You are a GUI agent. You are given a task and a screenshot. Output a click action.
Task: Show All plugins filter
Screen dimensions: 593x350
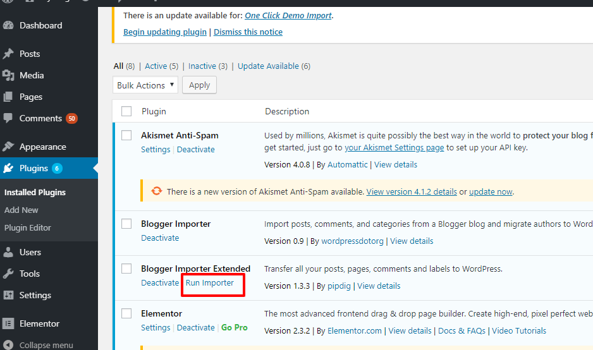[118, 66]
